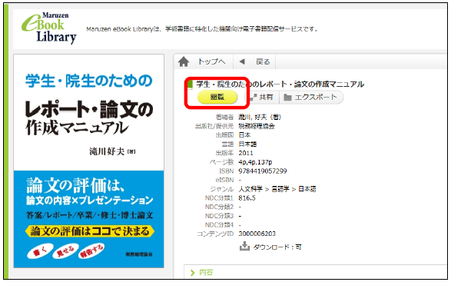
Task: Click コンテンツID value 3000006203
Action: click(x=257, y=234)
